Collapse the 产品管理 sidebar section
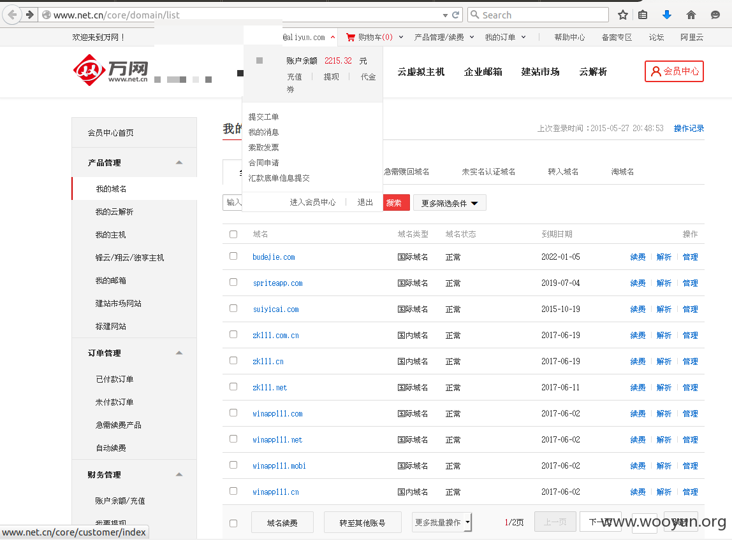Screen dimensions: 732x540 click(179, 162)
